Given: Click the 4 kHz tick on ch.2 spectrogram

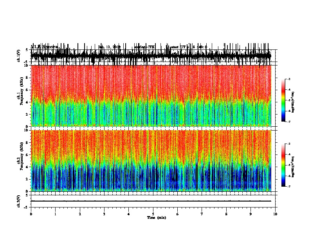Looking at the screenshot, I should [x=27, y=167].
